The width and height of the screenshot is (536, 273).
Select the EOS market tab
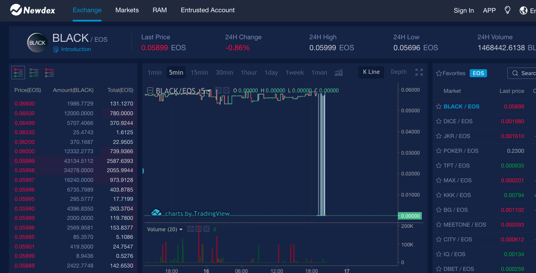[x=478, y=73]
